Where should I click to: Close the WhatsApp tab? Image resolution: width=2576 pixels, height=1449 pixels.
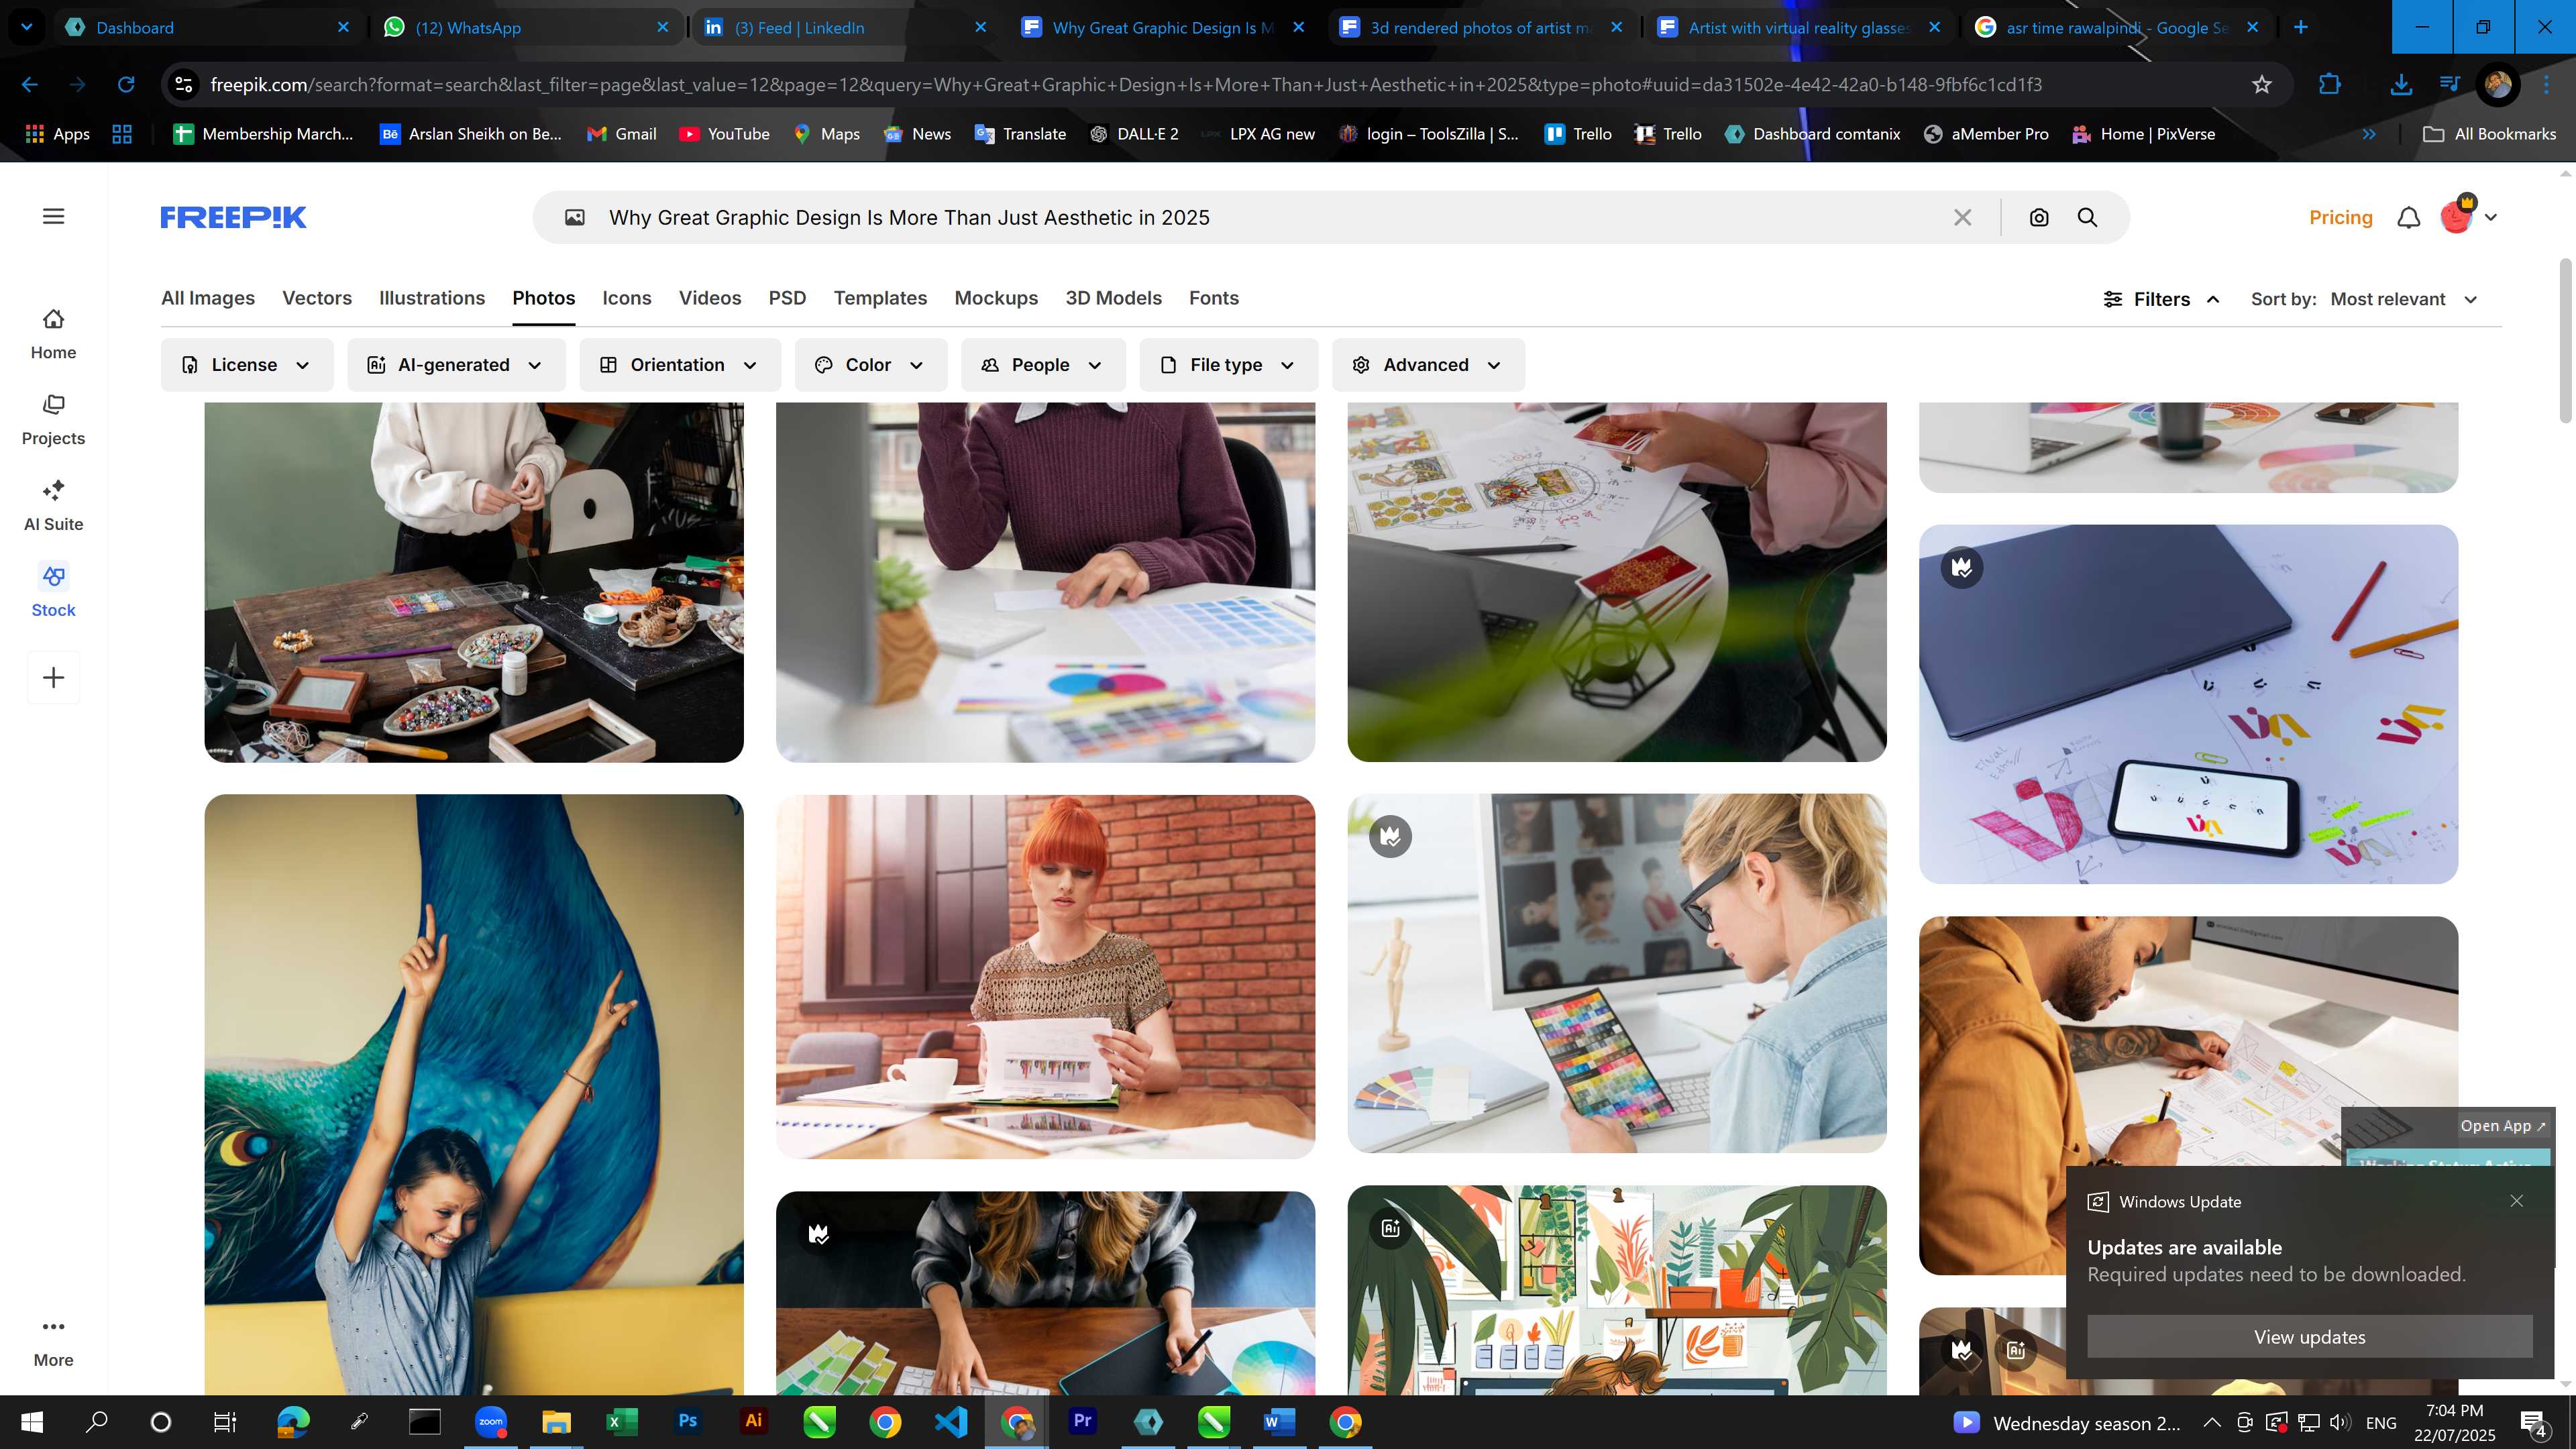[x=662, y=27]
